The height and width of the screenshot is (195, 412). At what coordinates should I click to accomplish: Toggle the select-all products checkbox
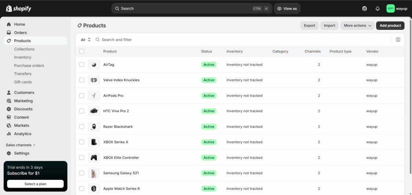click(82, 51)
